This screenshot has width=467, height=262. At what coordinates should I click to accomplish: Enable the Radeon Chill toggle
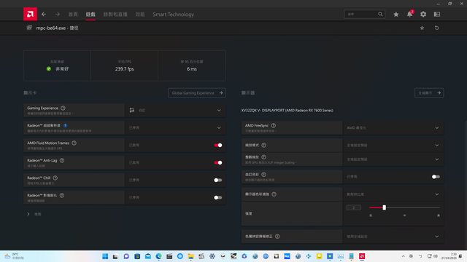[218, 180]
